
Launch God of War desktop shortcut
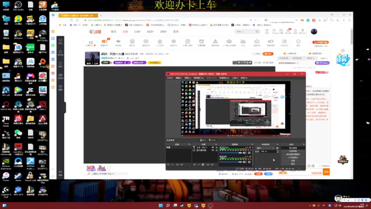click(6, 105)
